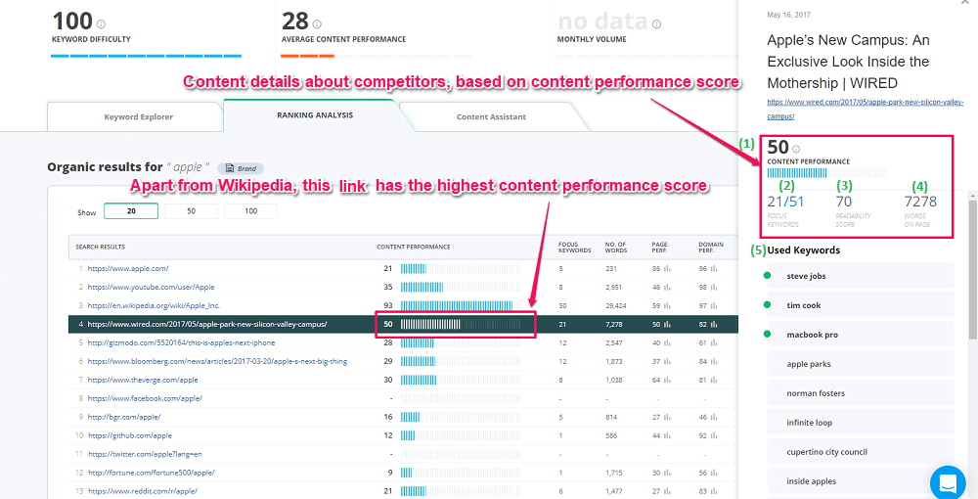Image resolution: width=978 pixels, height=499 pixels.
Task: Click page perf chart icon for bloomberg row
Action: [666, 361]
